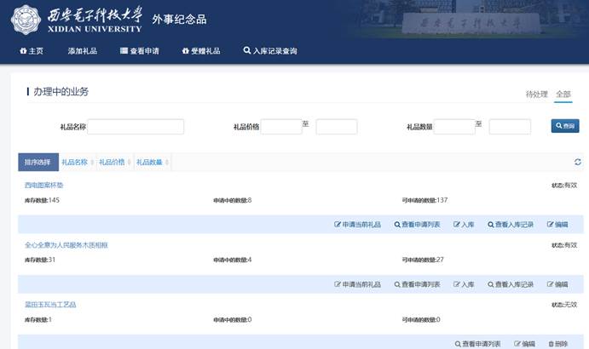Sort the list by 礼品数量
The image size is (589, 349).
point(152,162)
